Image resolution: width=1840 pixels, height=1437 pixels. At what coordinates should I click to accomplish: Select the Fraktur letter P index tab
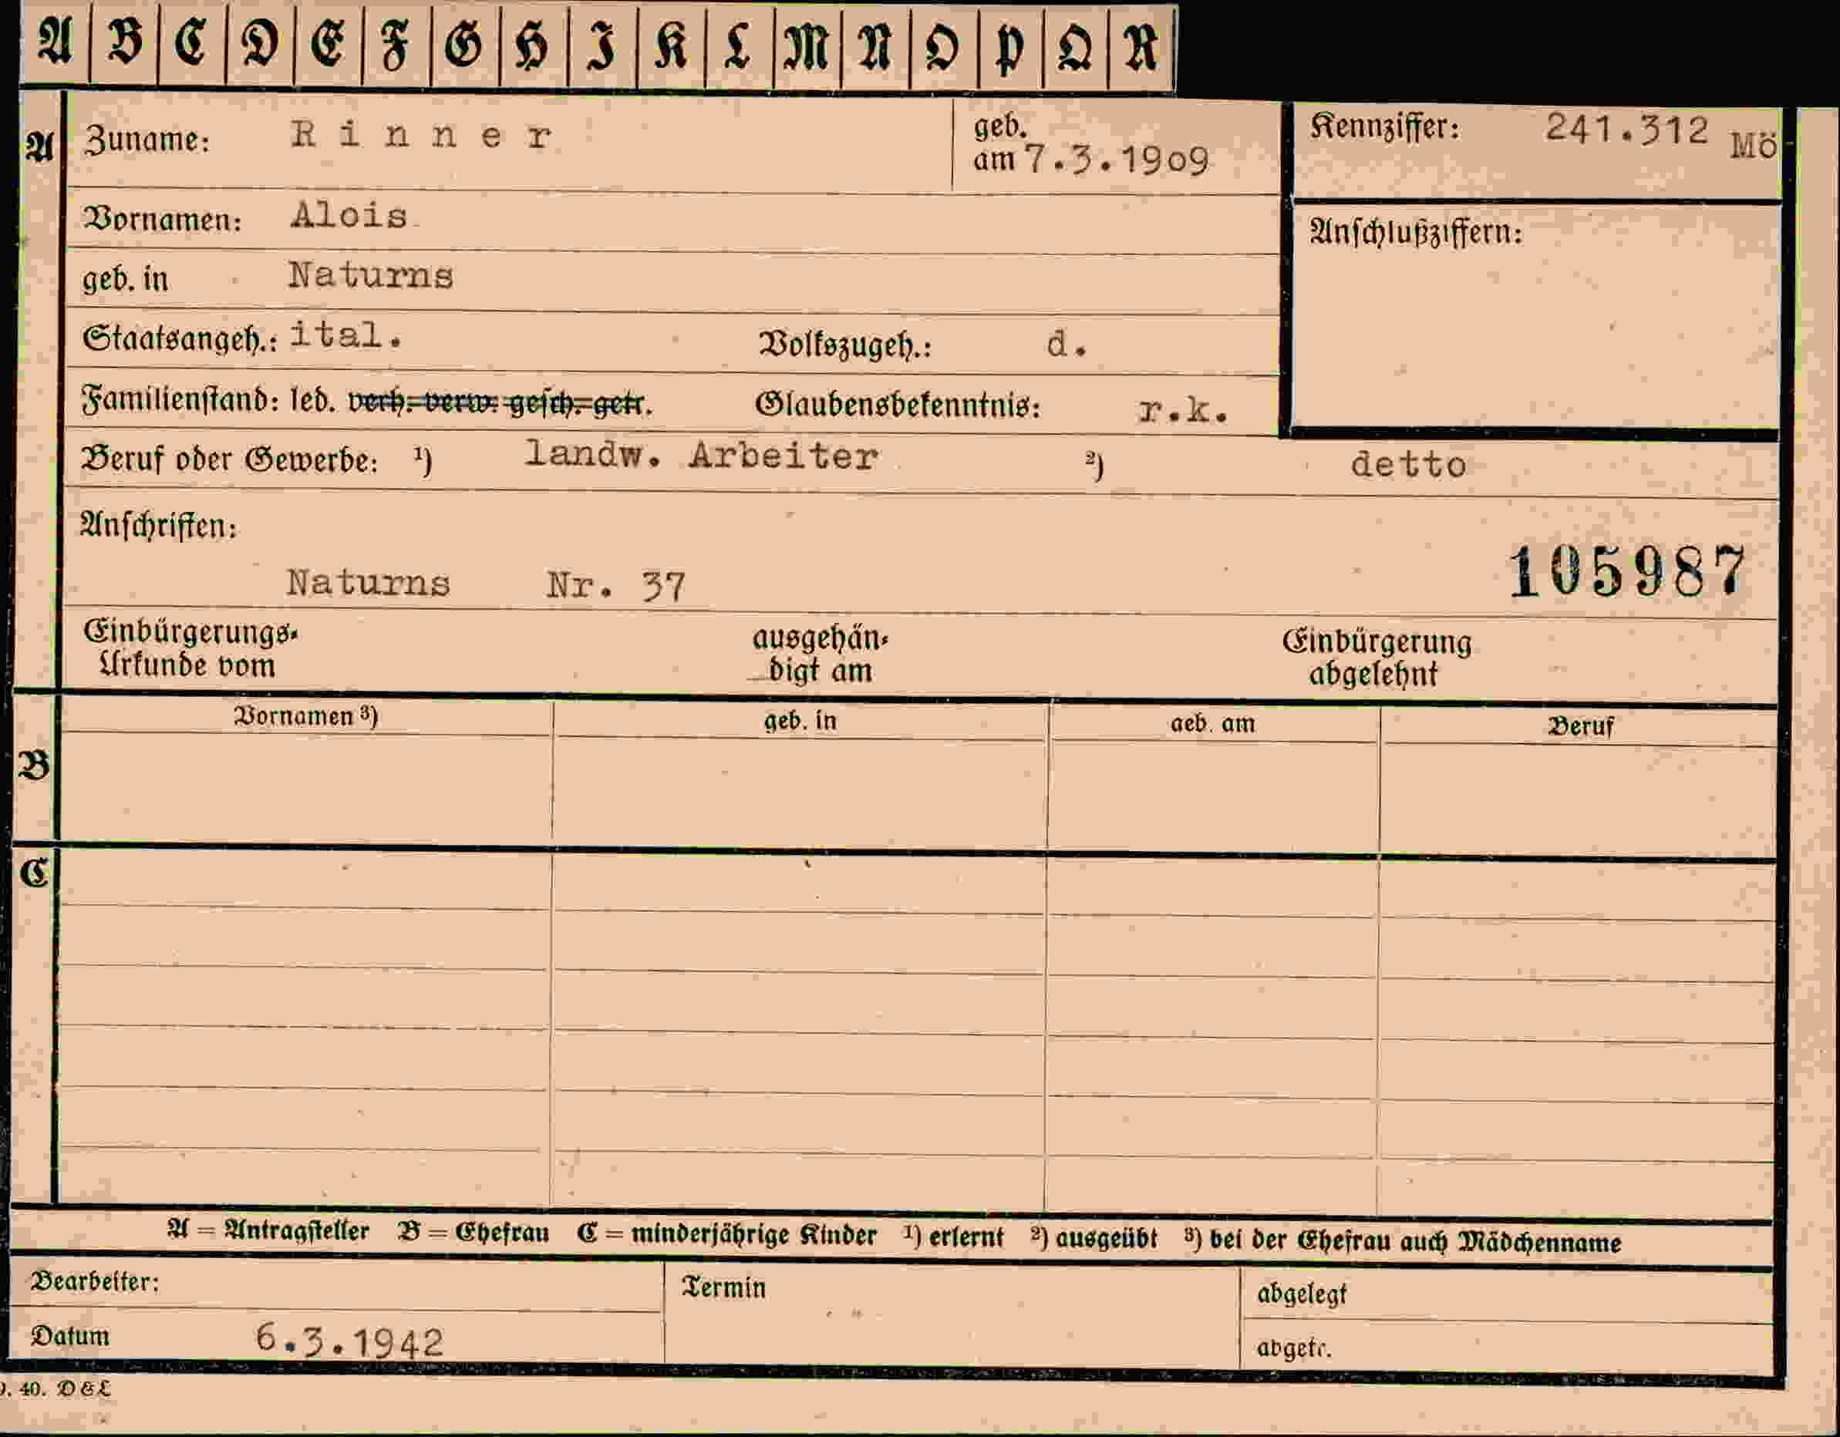pyautogui.click(x=1011, y=48)
